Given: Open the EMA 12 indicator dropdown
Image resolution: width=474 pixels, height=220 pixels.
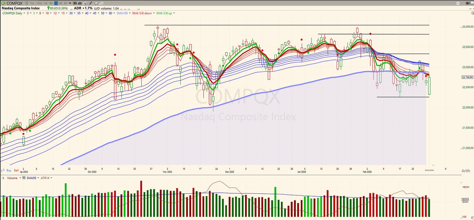Looking at the screenshot, I should tap(59, 13).
